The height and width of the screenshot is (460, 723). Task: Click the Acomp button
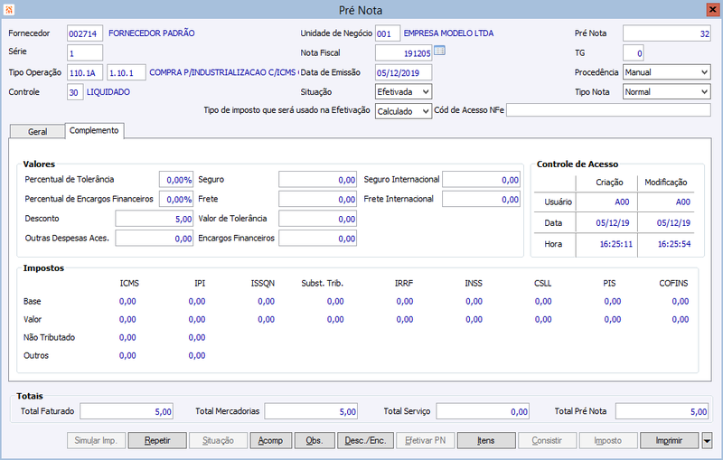tap(270, 441)
